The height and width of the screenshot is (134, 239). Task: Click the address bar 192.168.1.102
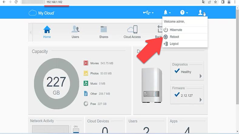[54, 2]
